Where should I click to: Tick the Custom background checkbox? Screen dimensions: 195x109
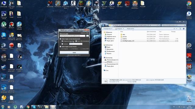pyautogui.click(x=62, y=44)
